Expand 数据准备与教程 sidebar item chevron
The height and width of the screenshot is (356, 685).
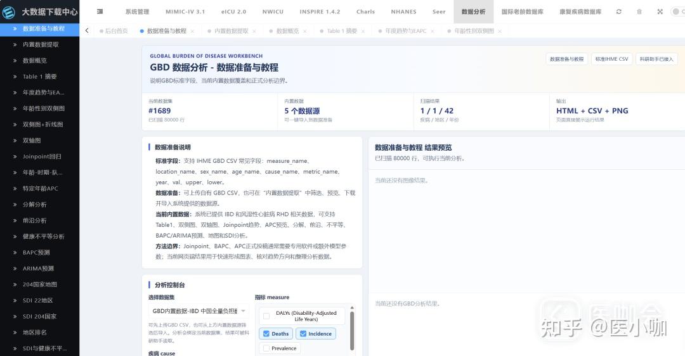[x=15, y=29]
